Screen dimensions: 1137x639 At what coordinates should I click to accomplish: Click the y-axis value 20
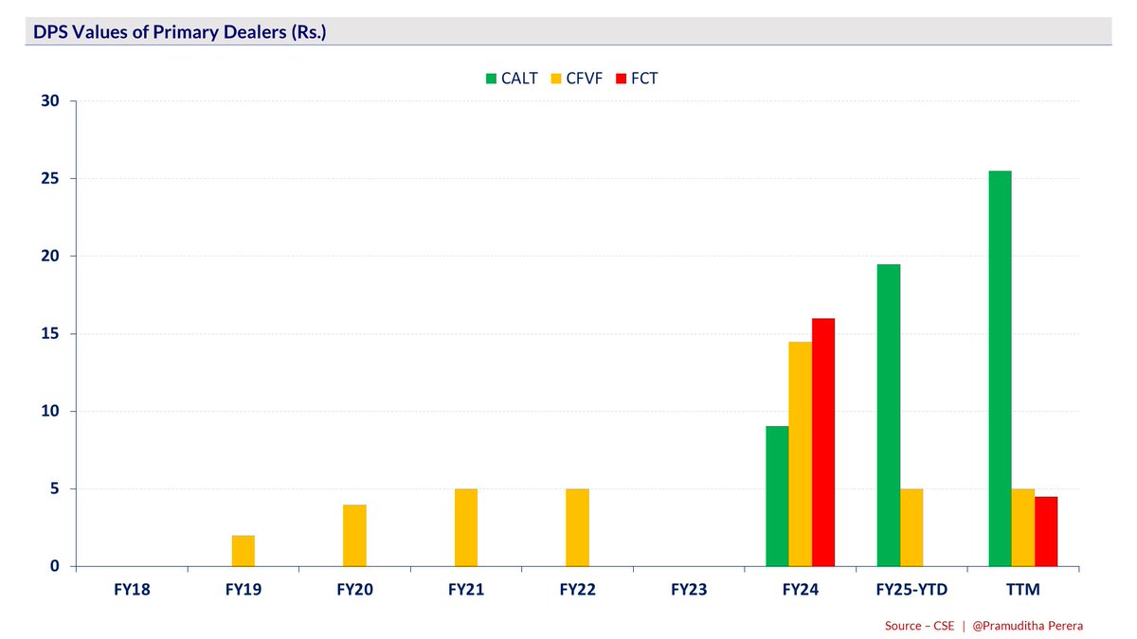tap(51, 257)
